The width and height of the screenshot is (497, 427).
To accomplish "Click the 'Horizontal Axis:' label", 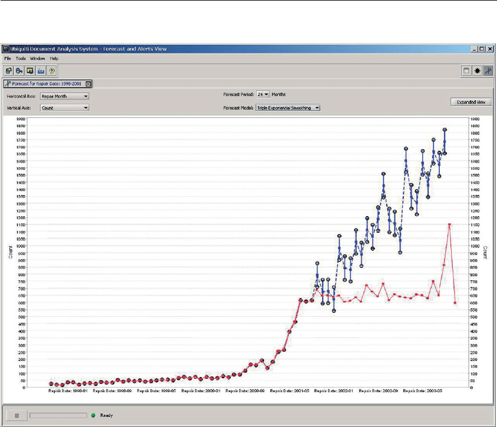I will (x=21, y=96).
